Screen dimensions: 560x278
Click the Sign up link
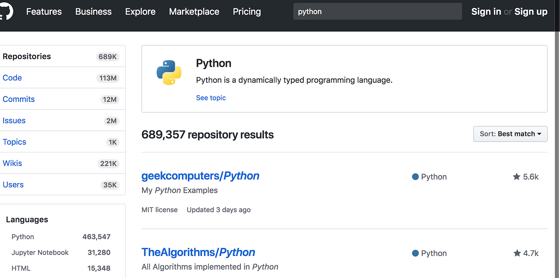click(531, 12)
